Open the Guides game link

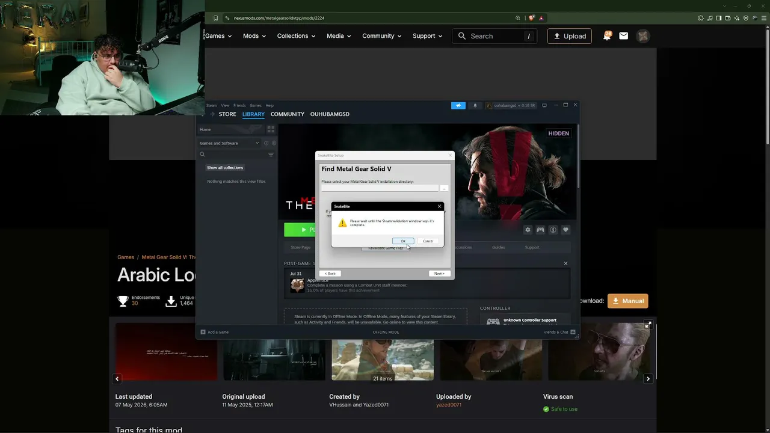(x=499, y=247)
